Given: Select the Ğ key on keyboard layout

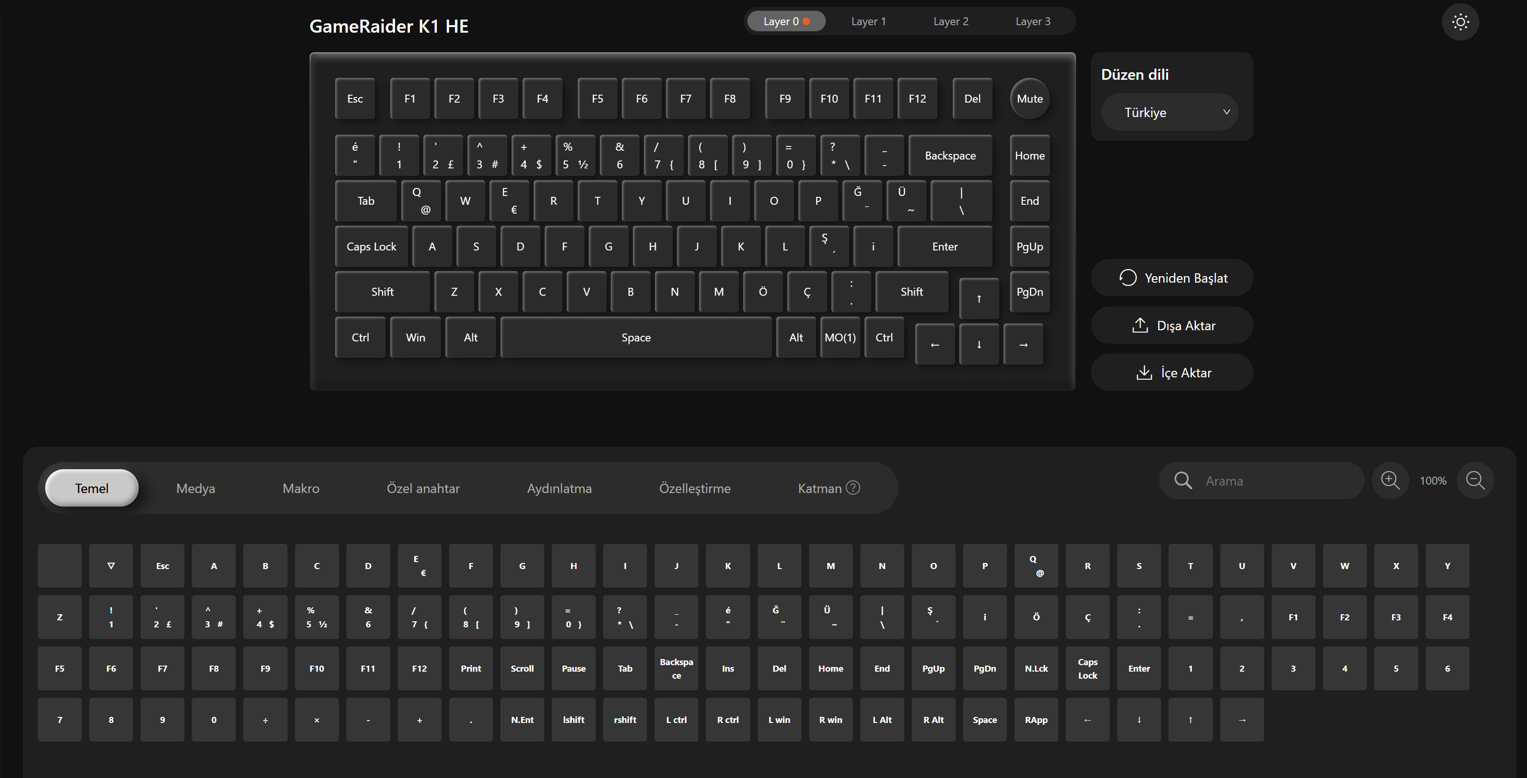Looking at the screenshot, I should pyautogui.click(x=862, y=201).
